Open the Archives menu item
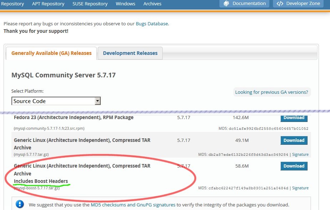Image resolution: width=330 pixels, height=210 pixels. [152, 4]
